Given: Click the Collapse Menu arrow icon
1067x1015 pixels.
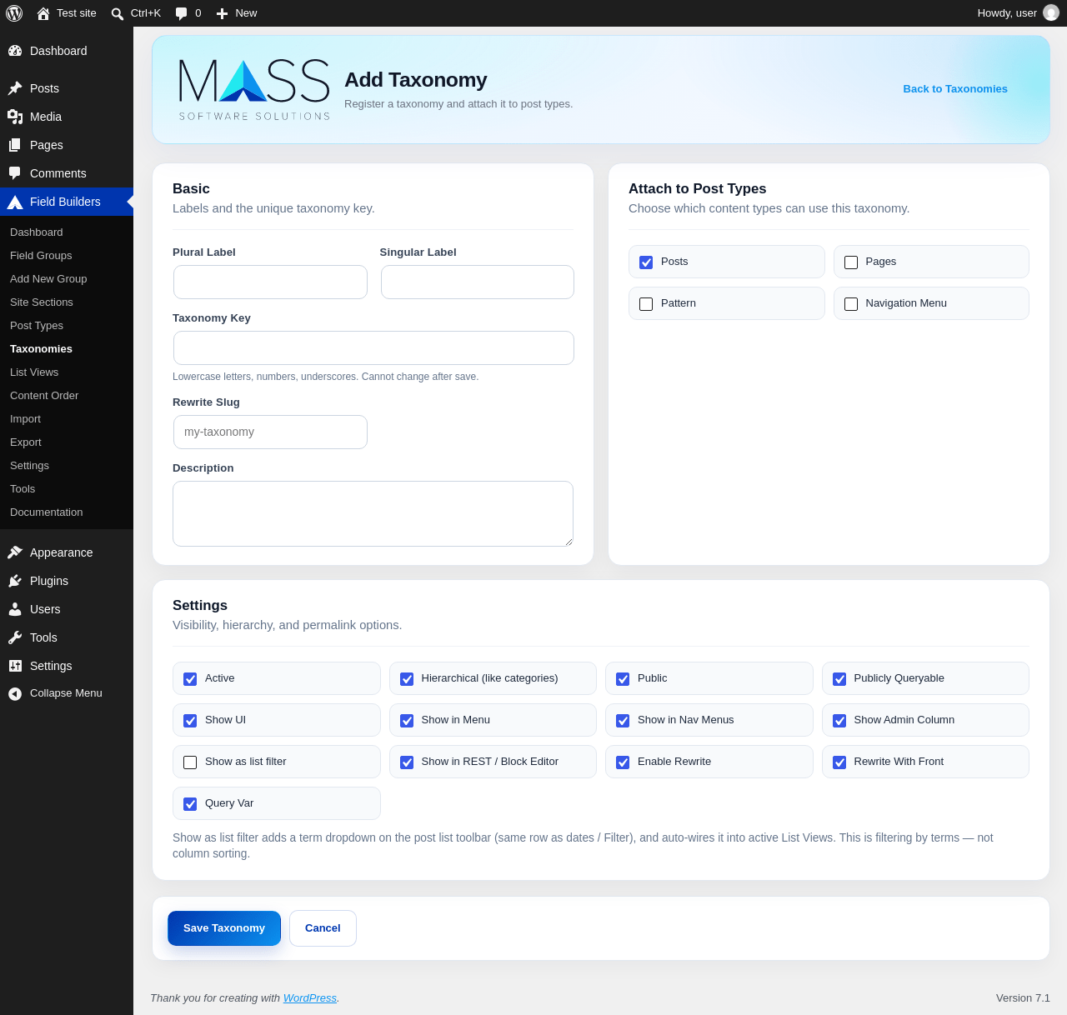Looking at the screenshot, I should point(15,693).
